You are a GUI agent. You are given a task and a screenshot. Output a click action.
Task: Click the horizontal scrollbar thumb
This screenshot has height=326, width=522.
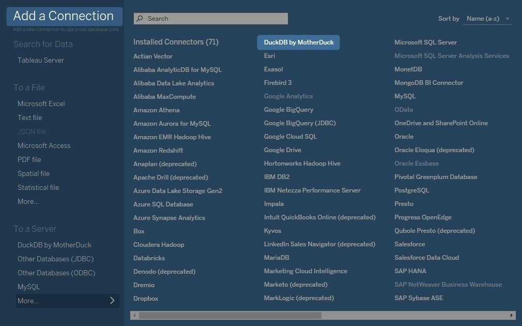tap(230, 315)
